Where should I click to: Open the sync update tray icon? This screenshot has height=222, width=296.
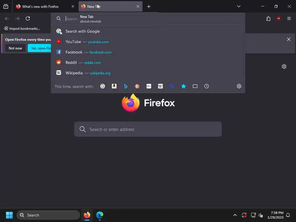click(x=244, y=215)
